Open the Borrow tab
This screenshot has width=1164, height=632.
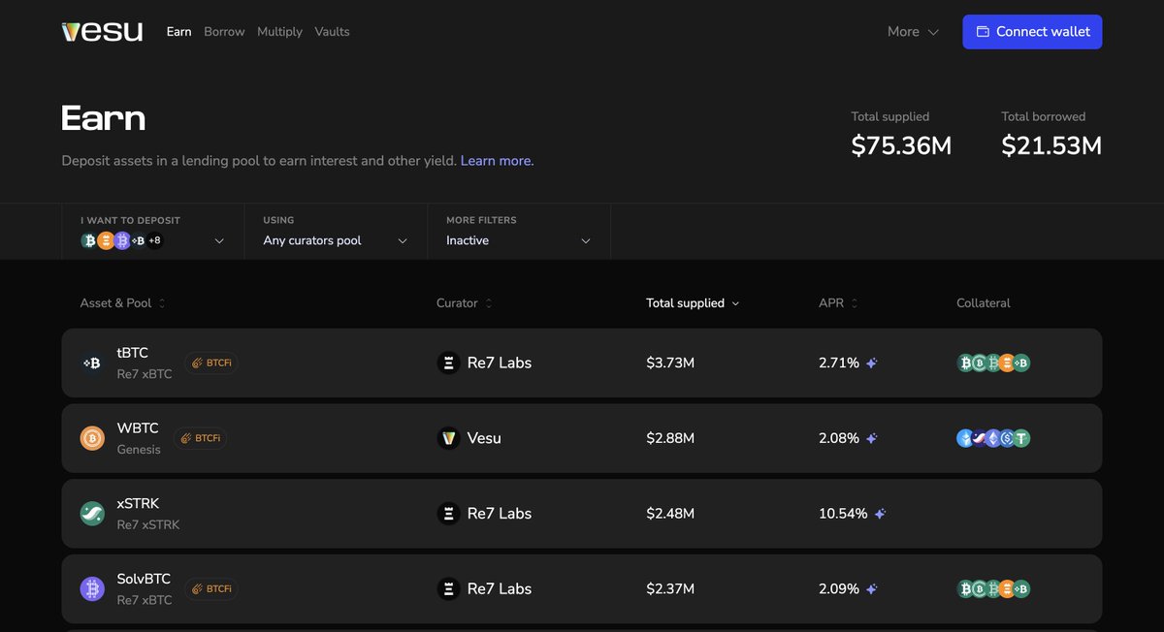(x=224, y=32)
